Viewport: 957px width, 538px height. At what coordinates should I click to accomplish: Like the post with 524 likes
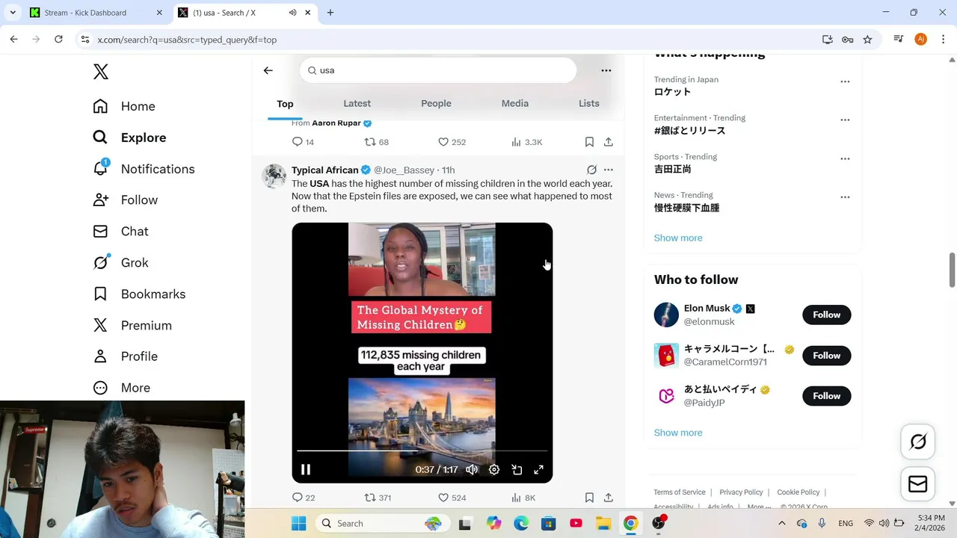pyautogui.click(x=452, y=498)
